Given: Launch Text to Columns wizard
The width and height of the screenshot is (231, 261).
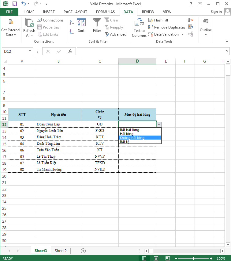Looking at the screenshot, I should (x=139, y=28).
